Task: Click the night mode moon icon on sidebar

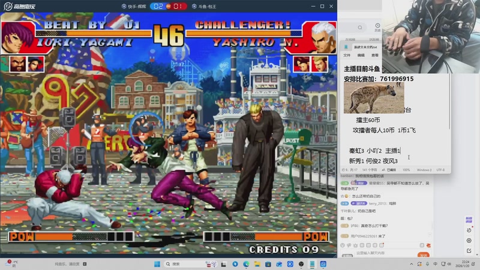Action: click(469, 230)
